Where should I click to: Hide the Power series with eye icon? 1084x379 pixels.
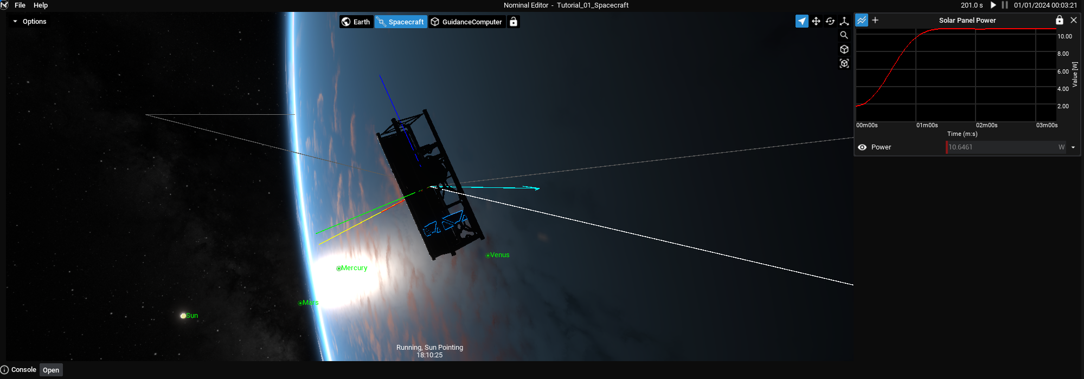tap(862, 147)
